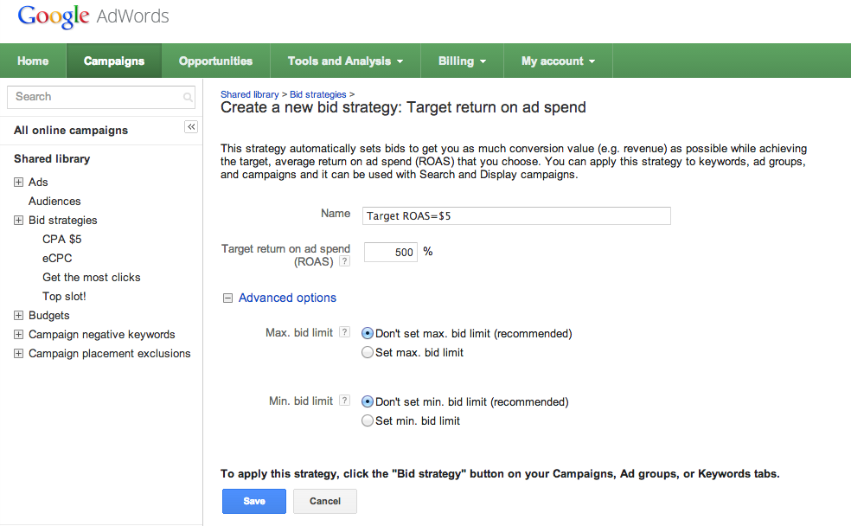Viewport: 851px width, 526px height.
Task: Open the Shared library breadcrumb link
Action: [x=250, y=94]
